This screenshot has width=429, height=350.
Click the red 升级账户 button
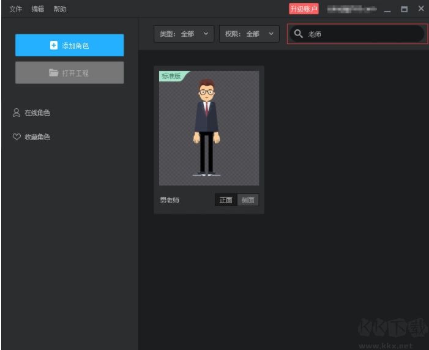(304, 9)
